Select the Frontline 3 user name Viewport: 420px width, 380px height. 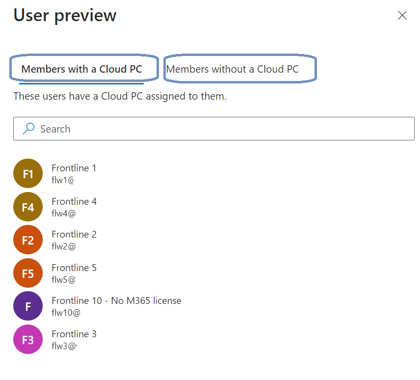click(74, 334)
